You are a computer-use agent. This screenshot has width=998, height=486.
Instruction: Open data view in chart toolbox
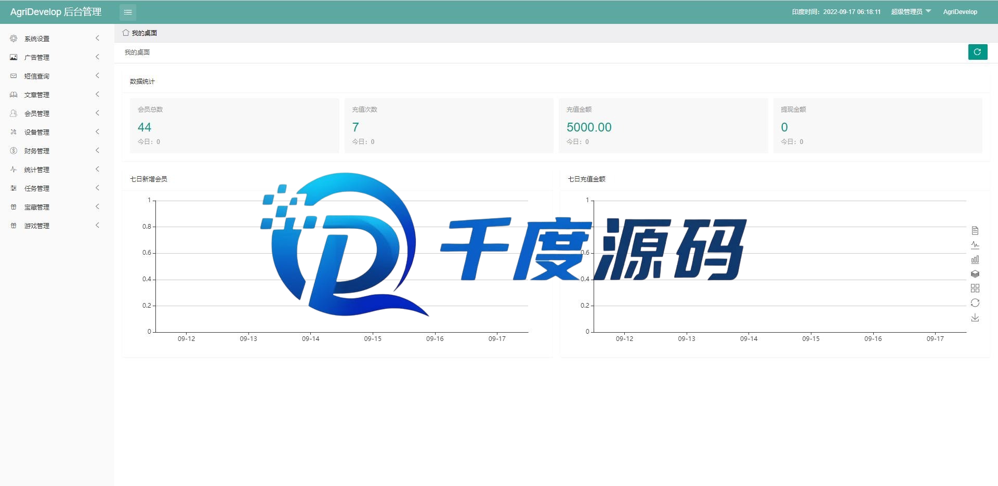click(x=975, y=230)
